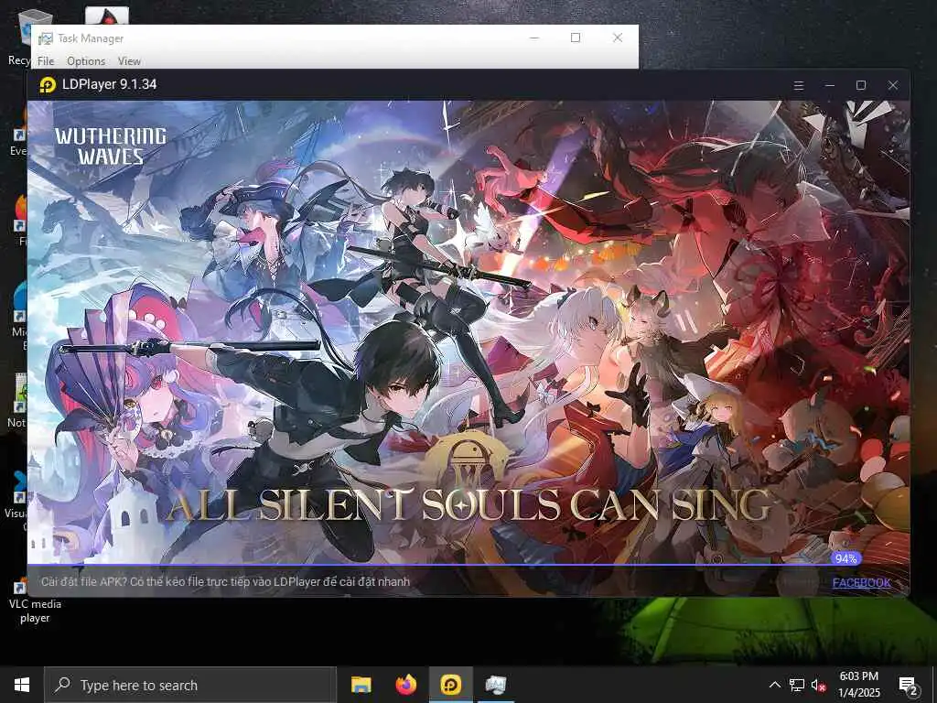
Task: Close the LDPlayer window
Action: pyautogui.click(x=893, y=85)
